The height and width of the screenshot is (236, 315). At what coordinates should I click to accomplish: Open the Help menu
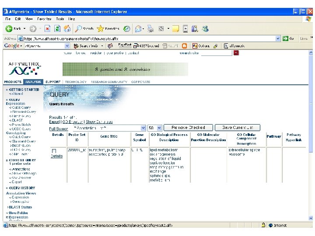coord(71,19)
